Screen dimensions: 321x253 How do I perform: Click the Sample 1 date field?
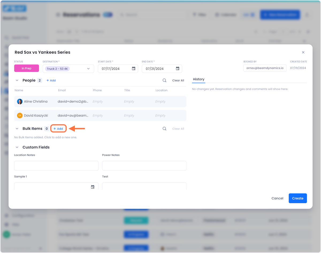56,186
